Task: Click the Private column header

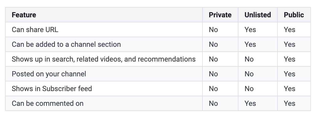Action: click(220, 15)
